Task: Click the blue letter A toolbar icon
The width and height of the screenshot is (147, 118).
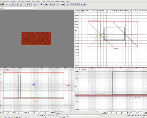Action: click(81, 4)
